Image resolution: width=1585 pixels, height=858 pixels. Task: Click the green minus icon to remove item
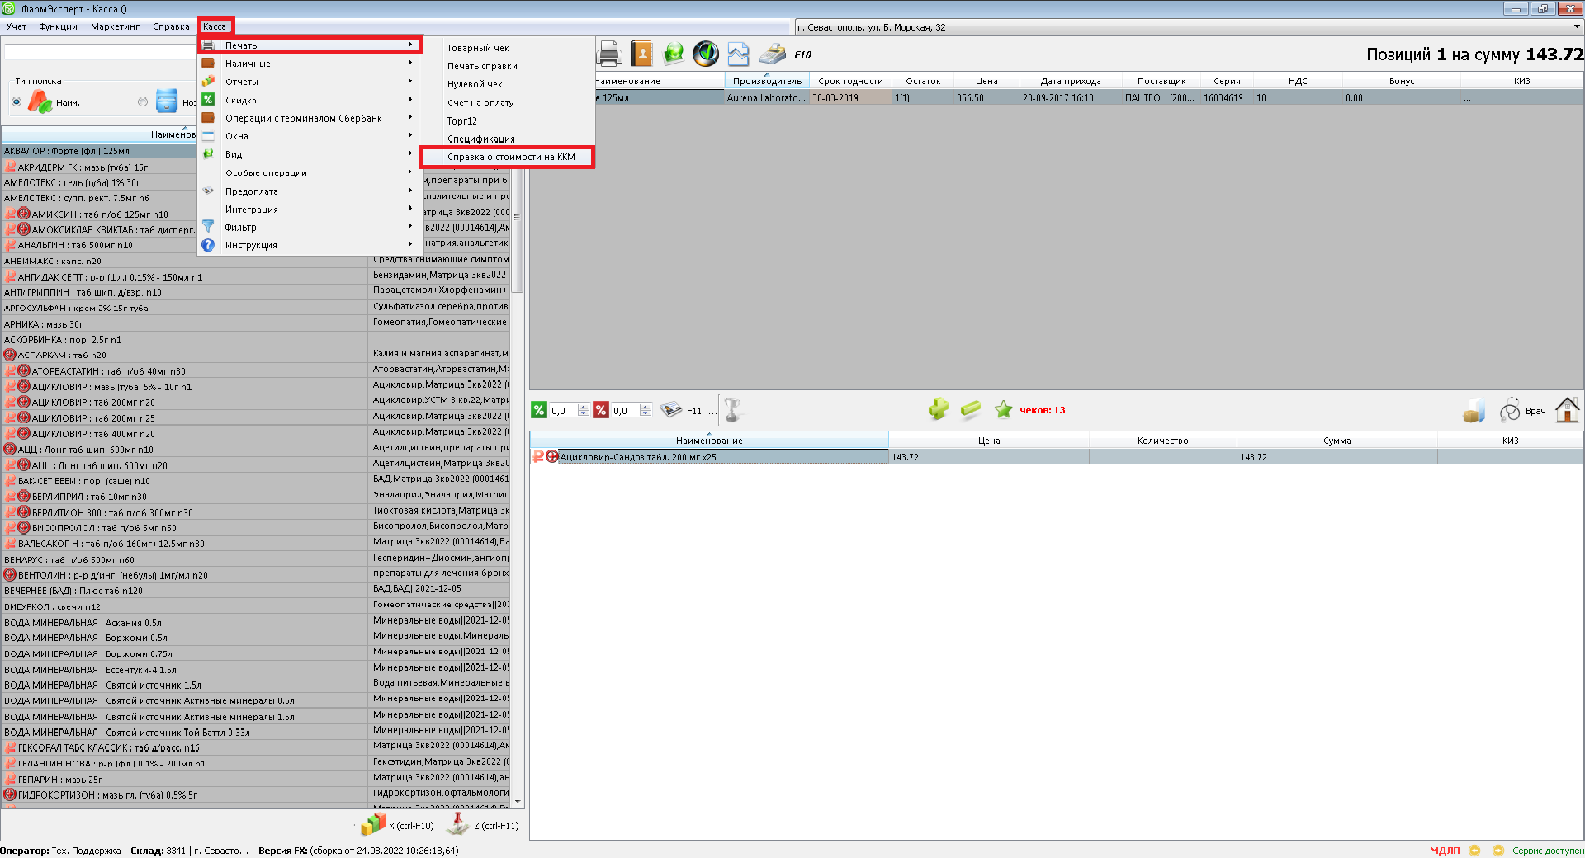click(971, 410)
